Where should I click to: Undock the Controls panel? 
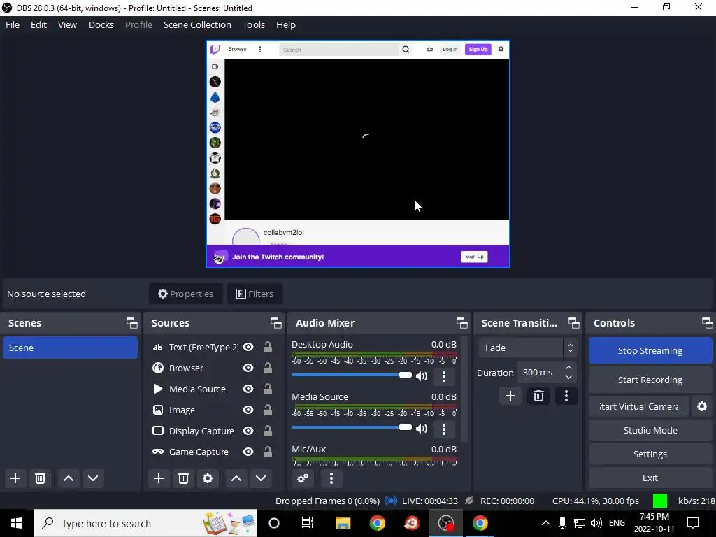[x=708, y=323]
